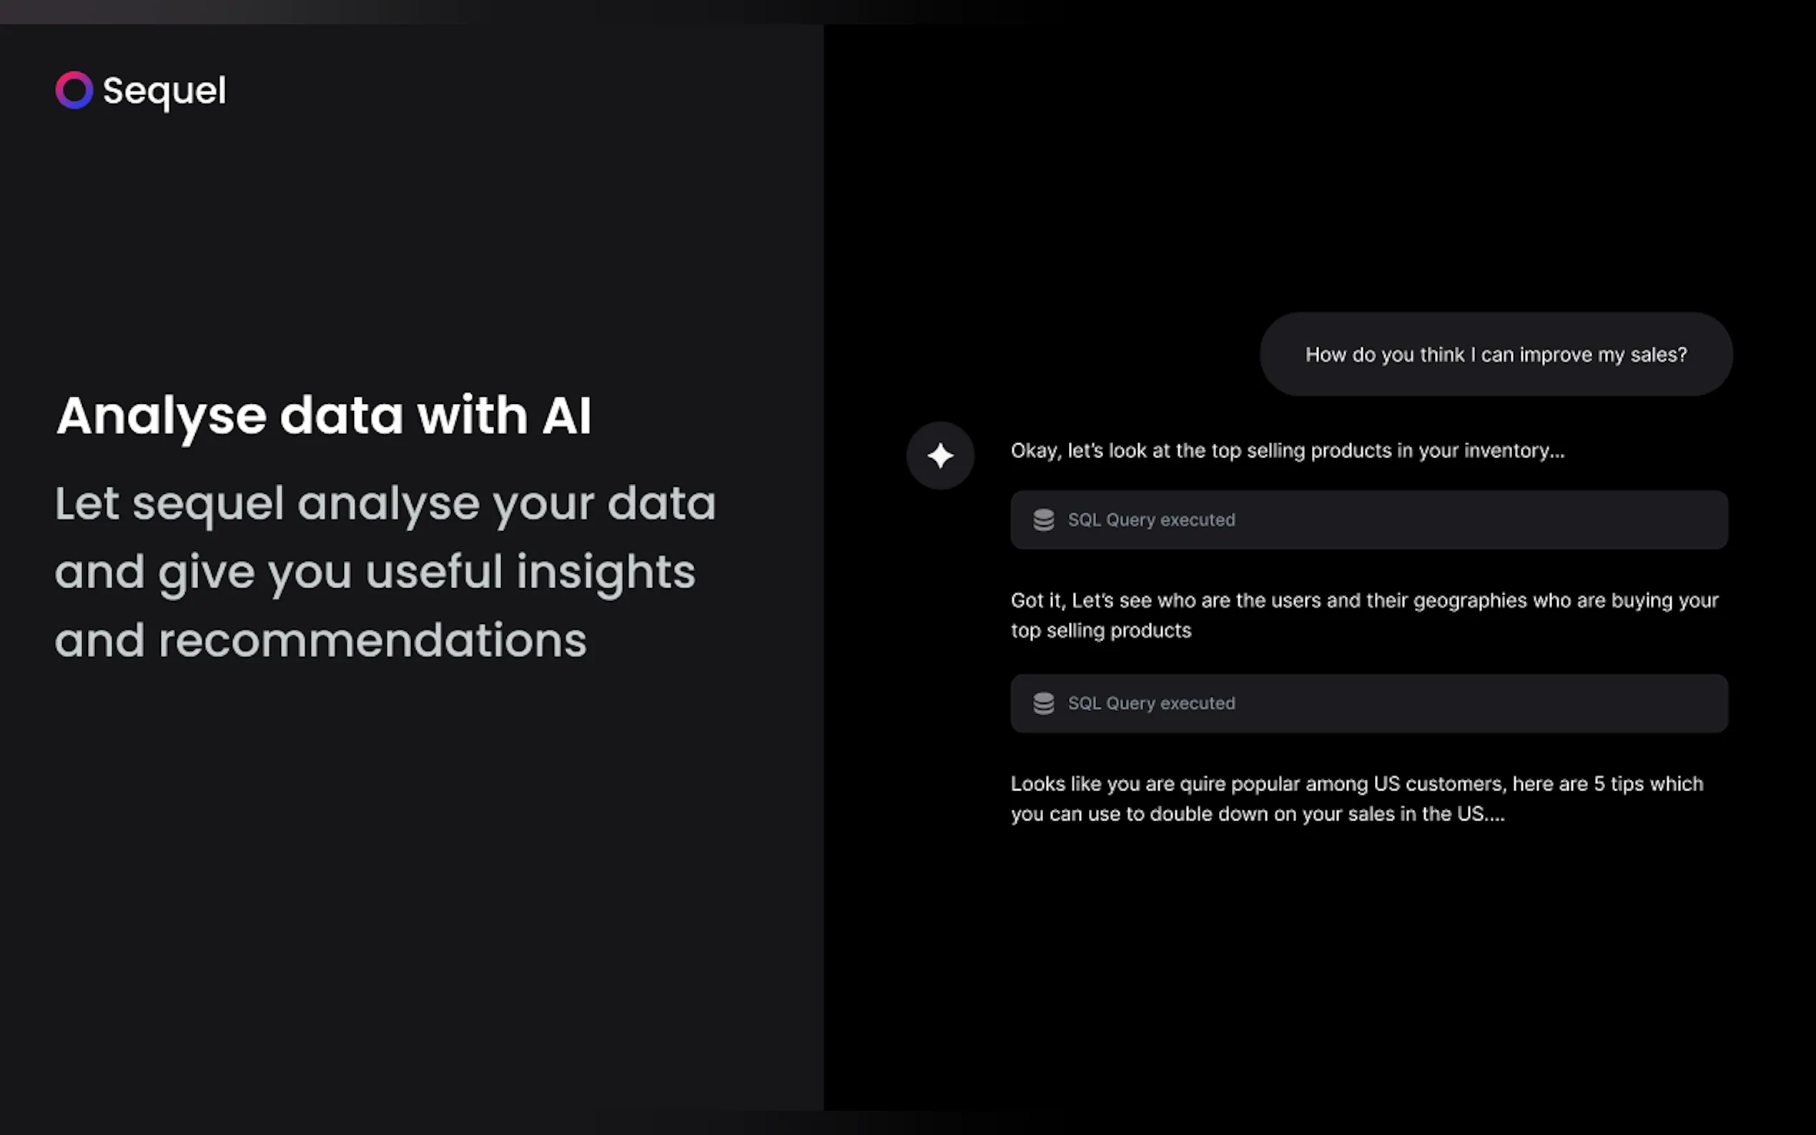Click the "Okay, let's look at" AI reply
The height and width of the screenshot is (1135, 1816).
1287,450
